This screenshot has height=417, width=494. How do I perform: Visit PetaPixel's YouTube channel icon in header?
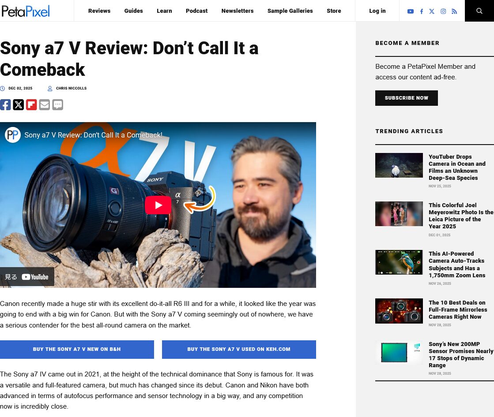point(411,11)
